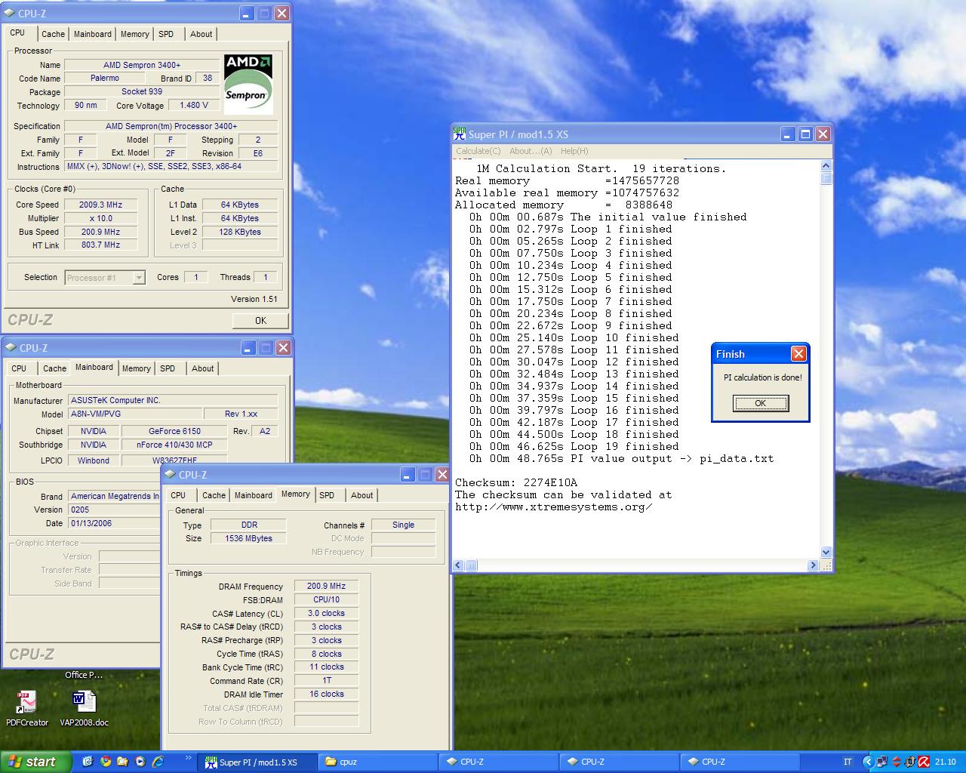Image resolution: width=966 pixels, height=773 pixels.
Task: Select the VAP2008.doc desktop file
Action: pos(84,708)
